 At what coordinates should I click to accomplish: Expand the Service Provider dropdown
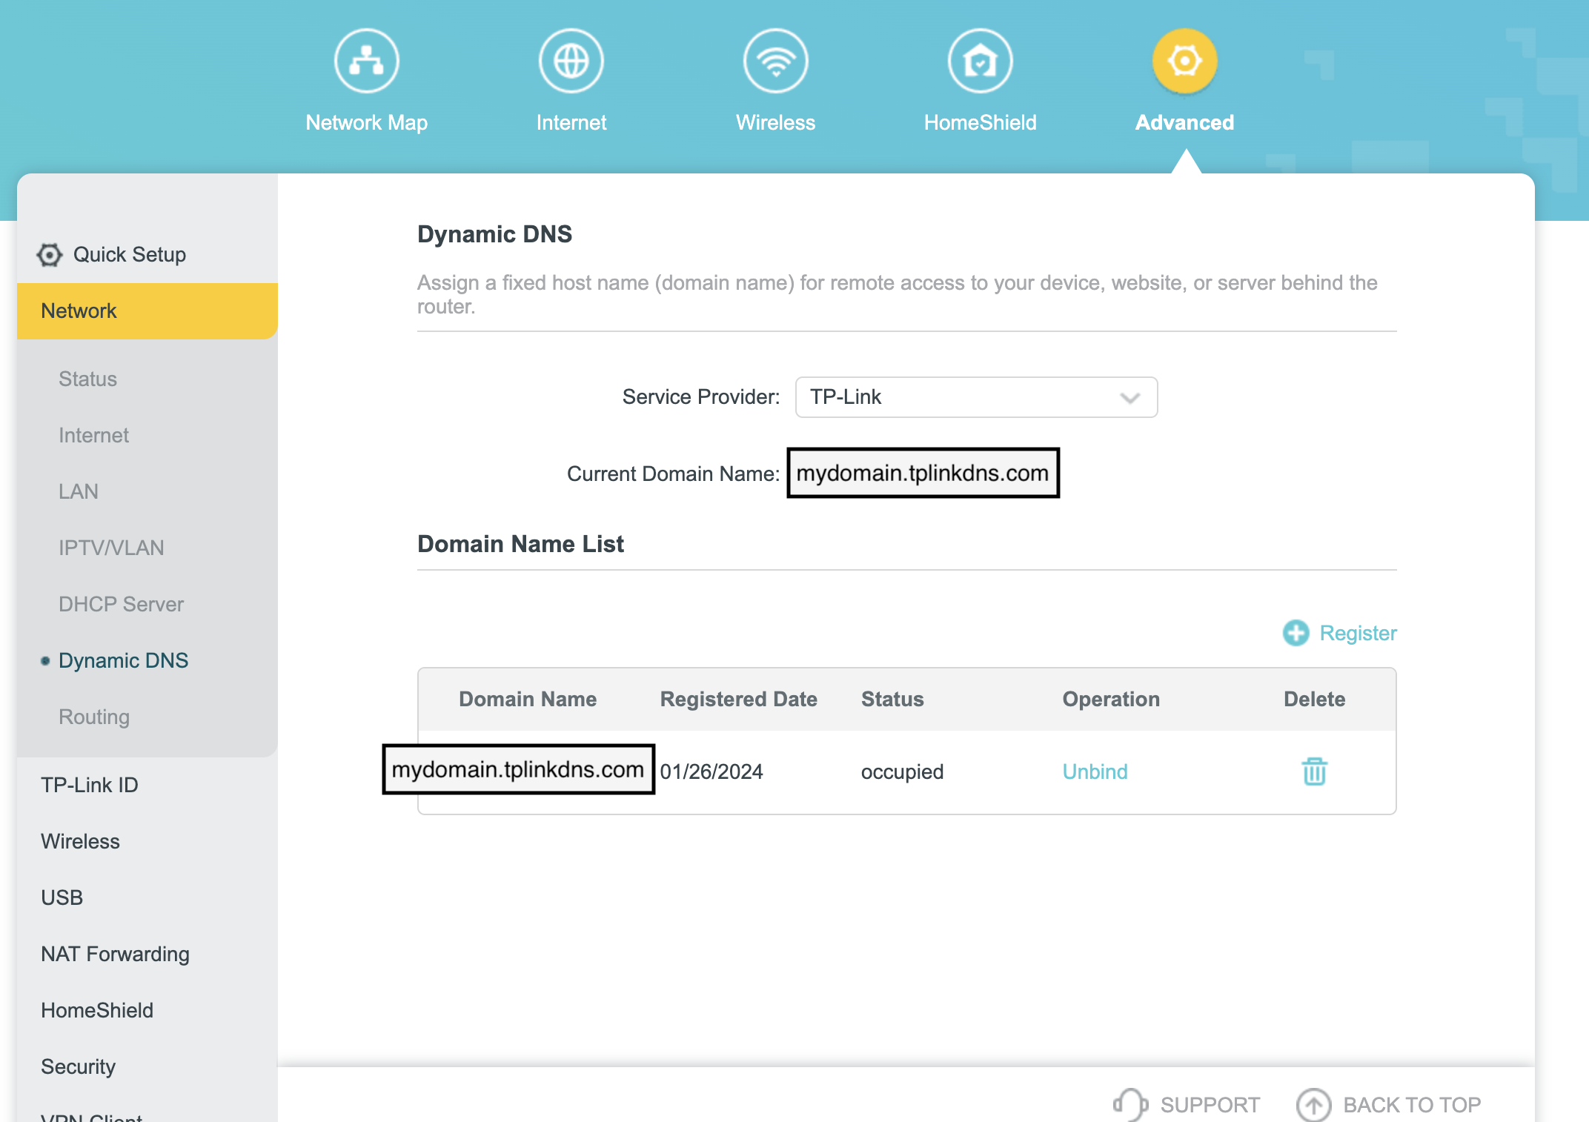point(975,397)
